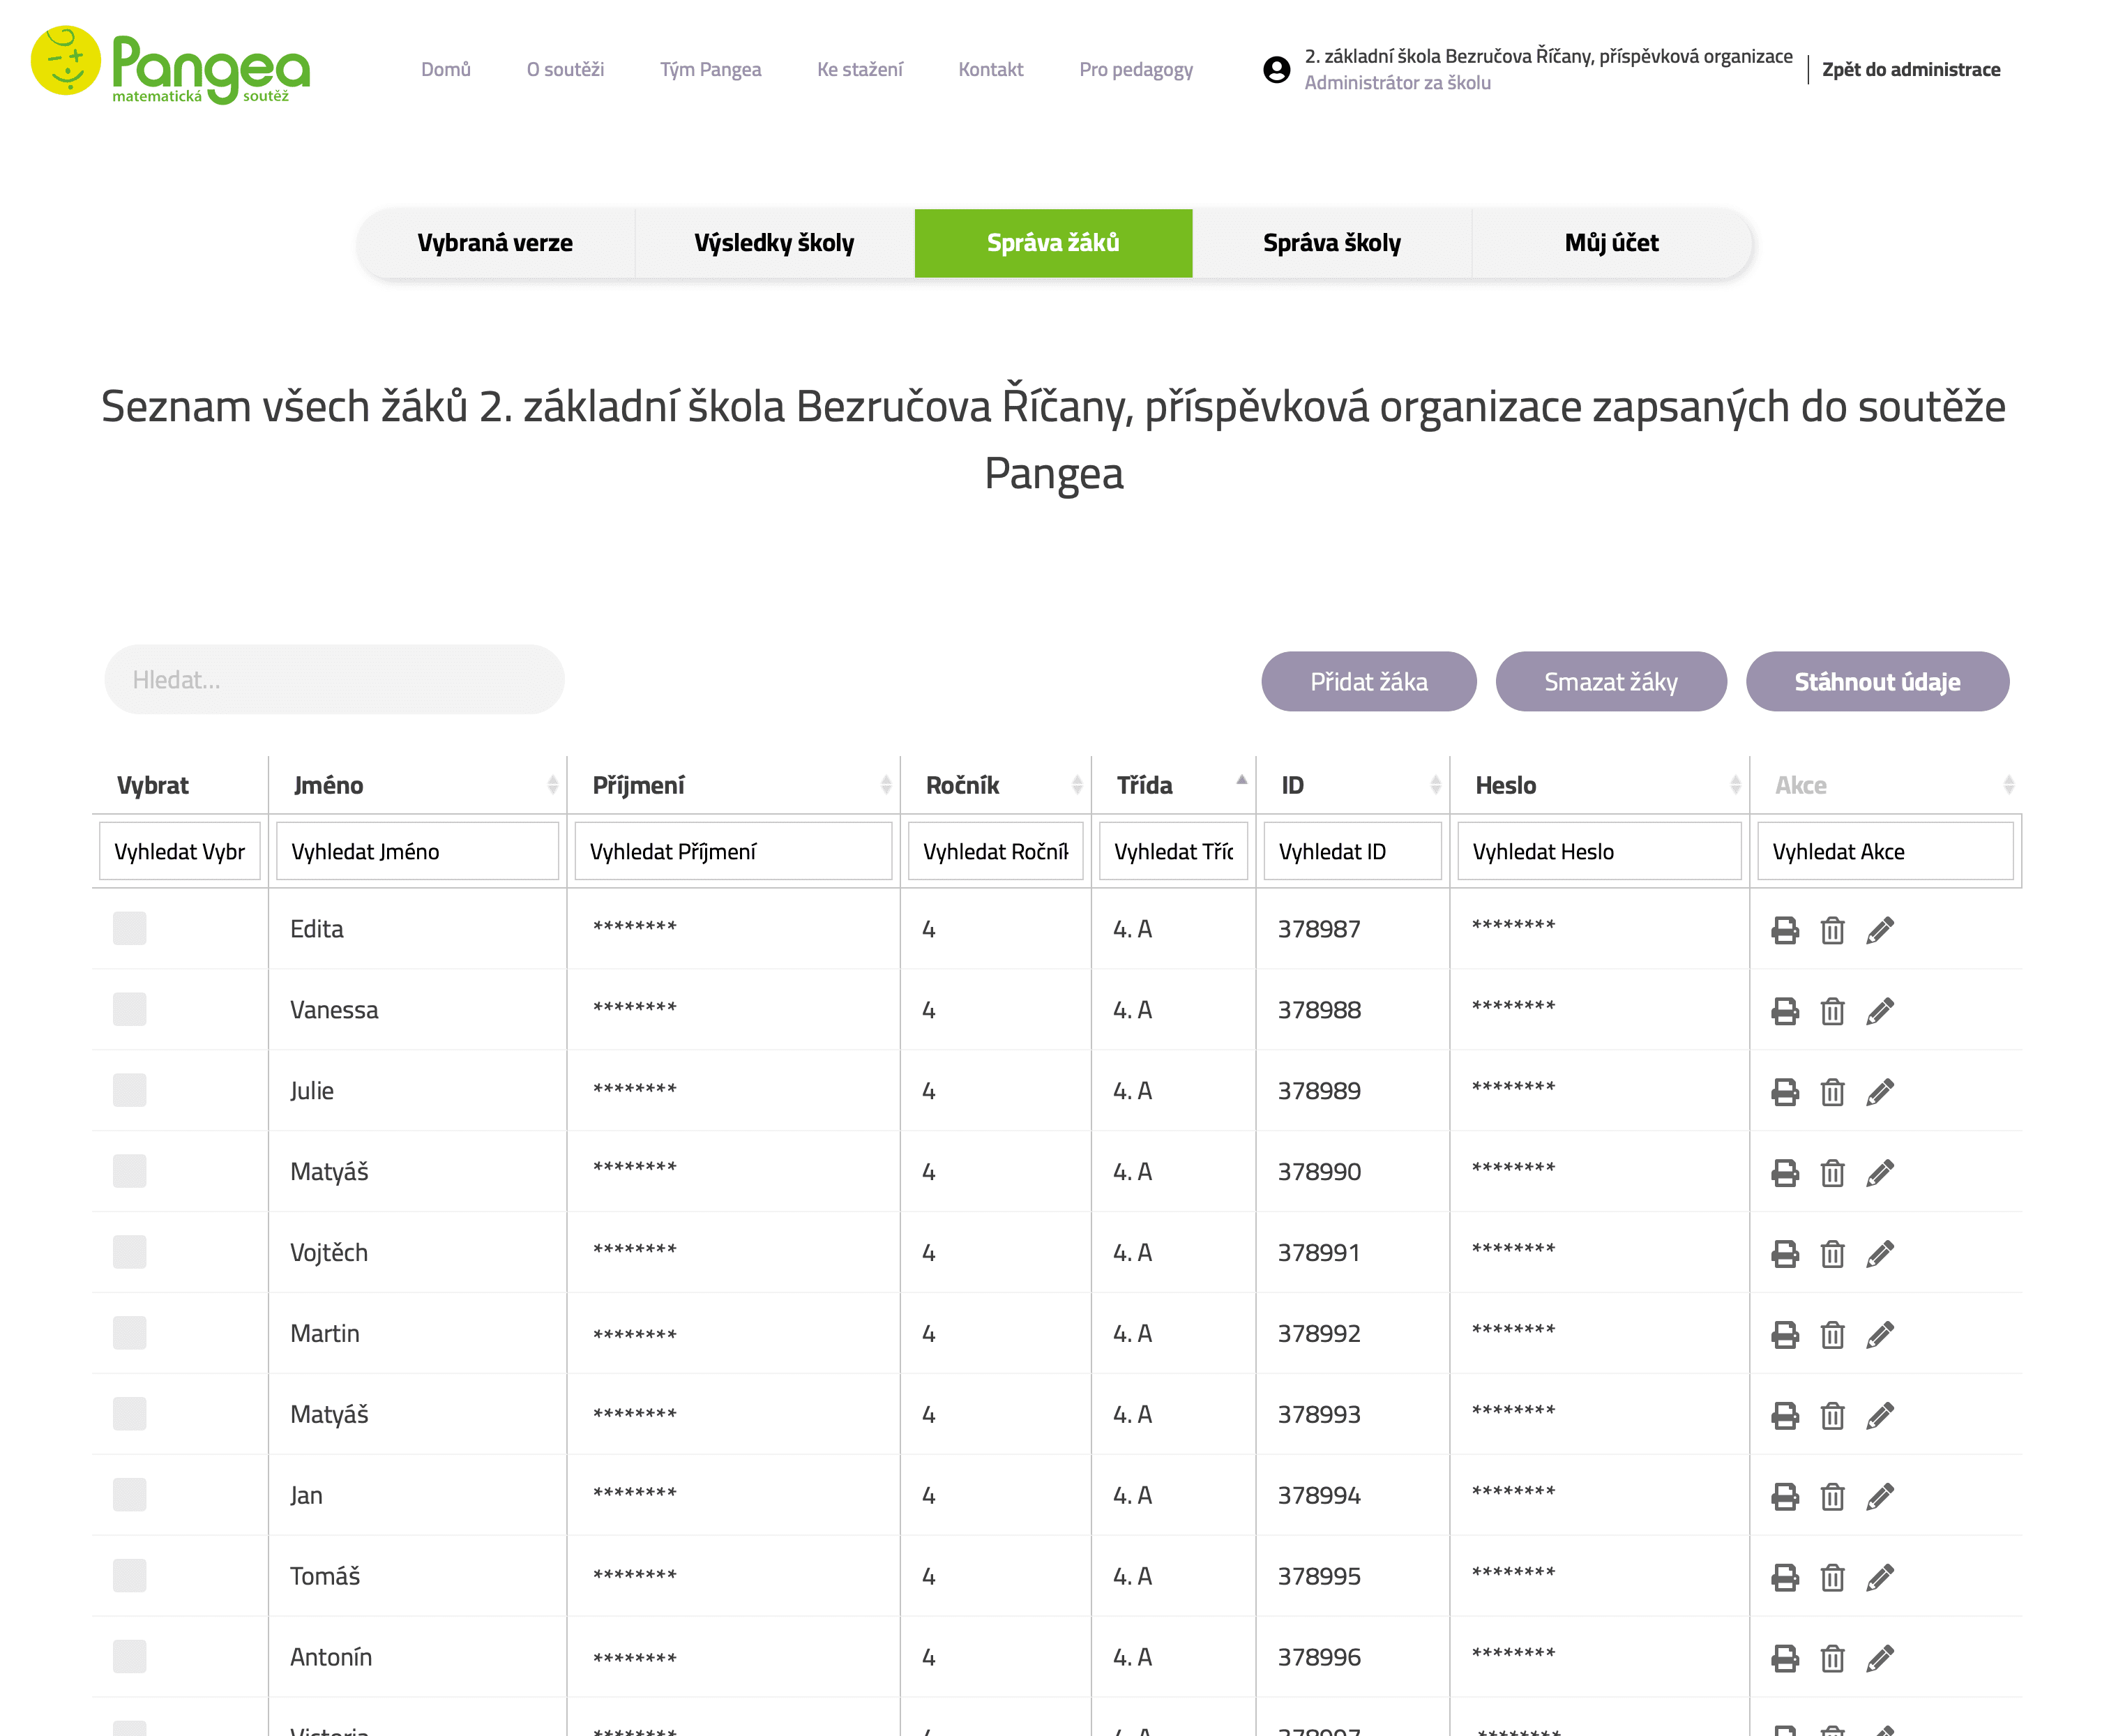Viewport: 2109px width, 1736px height.
Task: Open the Můj účet tab
Action: coord(1611,243)
